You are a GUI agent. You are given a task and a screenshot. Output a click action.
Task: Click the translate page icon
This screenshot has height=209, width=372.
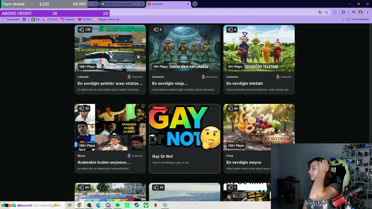(x=320, y=12)
